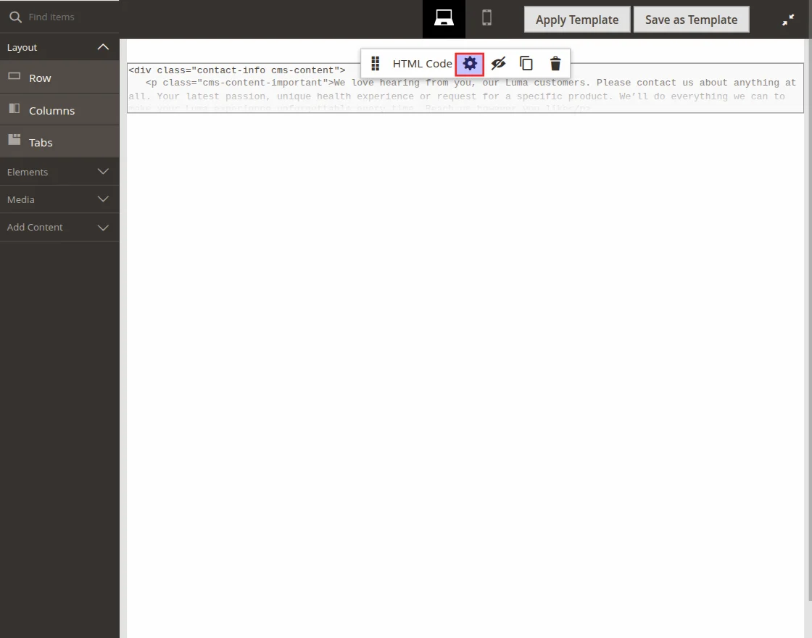Collapse the Layout section
This screenshot has width=812, height=638.
pyautogui.click(x=103, y=47)
